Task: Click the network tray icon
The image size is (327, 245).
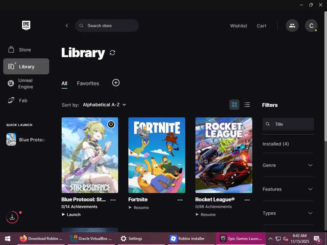Action: (278, 239)
